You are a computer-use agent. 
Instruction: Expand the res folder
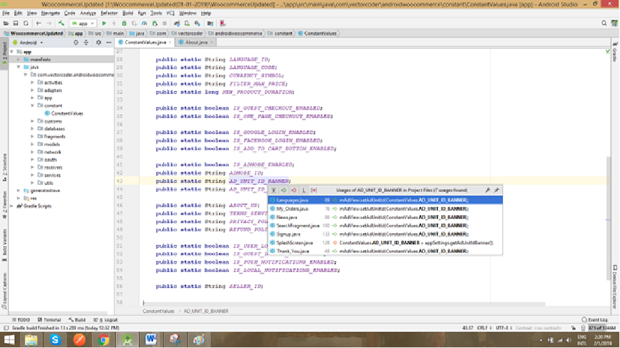tap(18, 198)
